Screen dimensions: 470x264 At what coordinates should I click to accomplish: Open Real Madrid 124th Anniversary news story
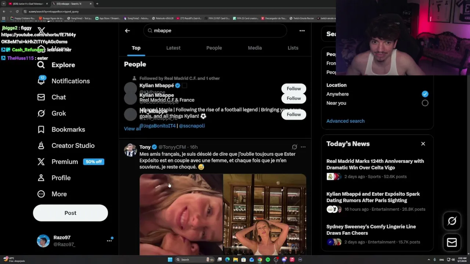click(375, 164)
